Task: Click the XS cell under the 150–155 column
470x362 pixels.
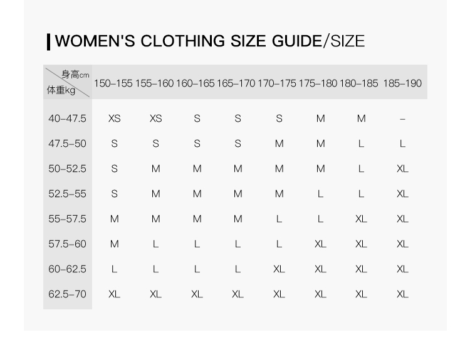Action: [114, 119]
